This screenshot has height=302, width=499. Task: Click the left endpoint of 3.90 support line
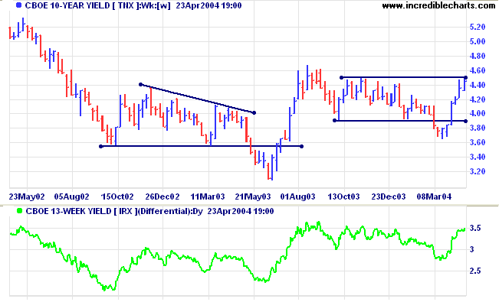334,121
